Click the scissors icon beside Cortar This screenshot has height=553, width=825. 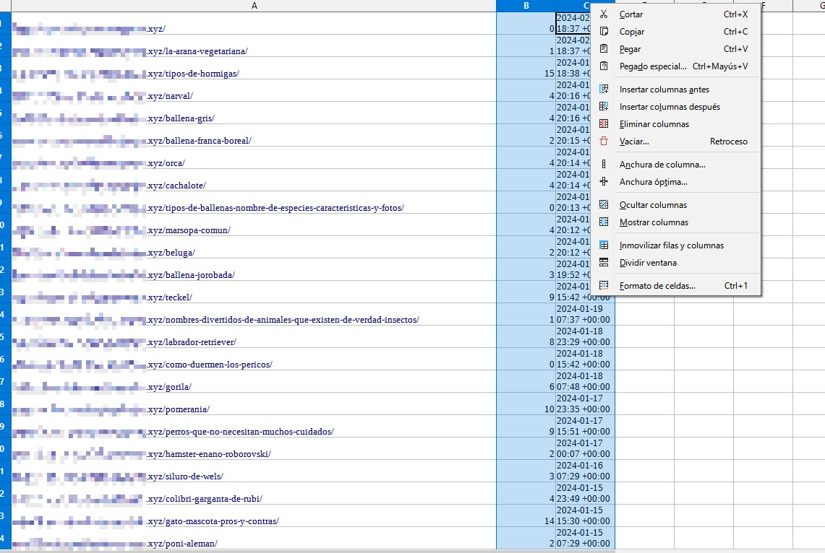pyautogui.click(x=604, y=14)
